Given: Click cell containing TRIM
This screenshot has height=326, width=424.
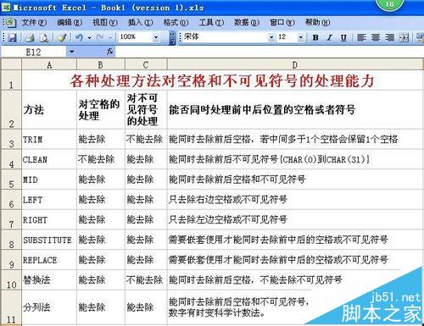Looking at the screenshot, I should coord(49,140).
